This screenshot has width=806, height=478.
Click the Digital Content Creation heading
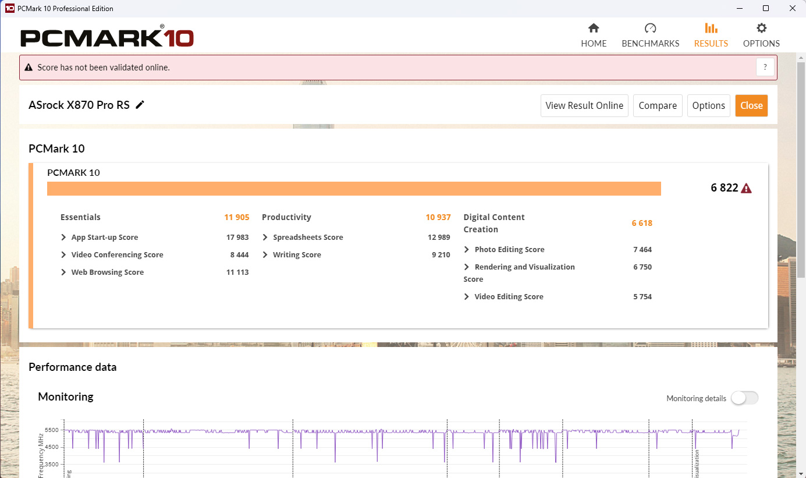click(x=494, y=223)
